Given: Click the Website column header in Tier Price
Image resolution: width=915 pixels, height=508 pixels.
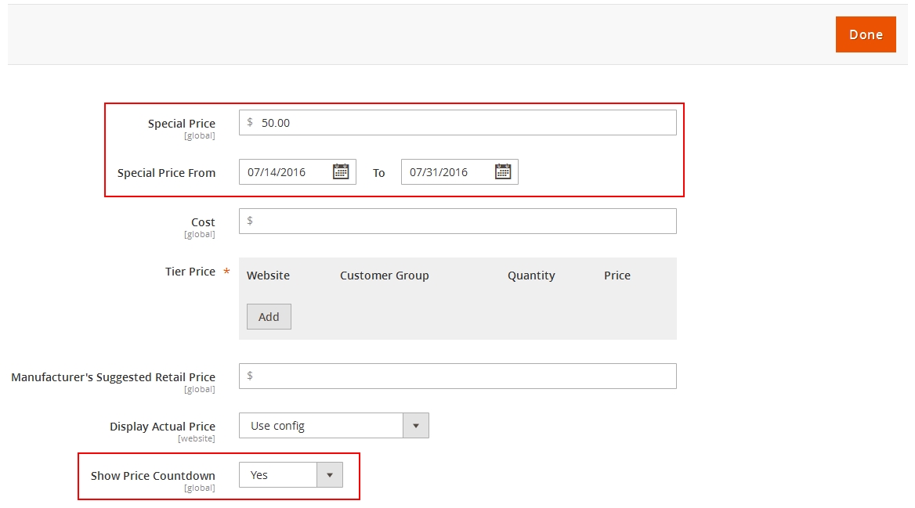Looking at the screenshot, I should click(x=268, y=276).
